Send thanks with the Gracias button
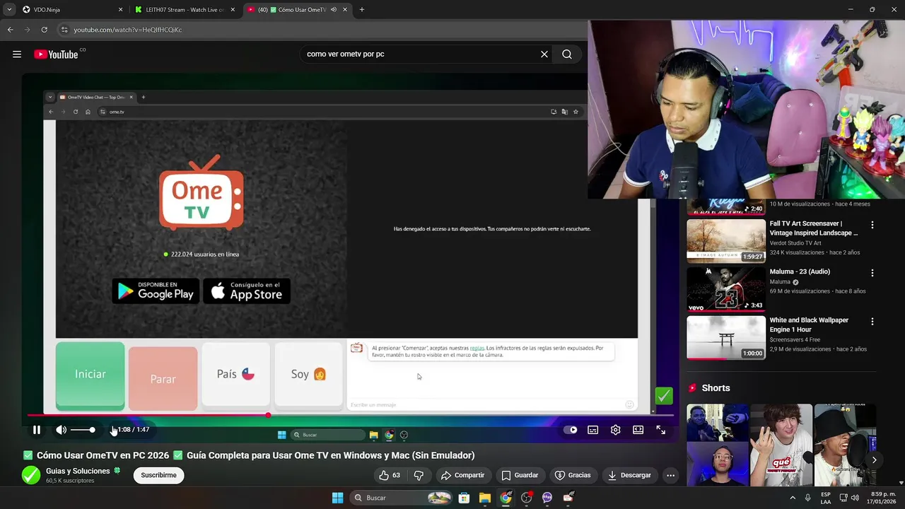The height and width of the screenshot is (509, 905). coord(573,475)
